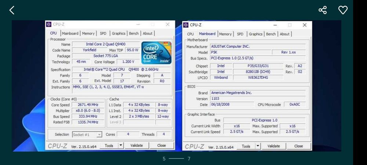The width and height of the screenshot is (367, 165).
Task: Click the 2 x 3 MBytes Level 2 cache value
Action: click(x=139, y=116)
